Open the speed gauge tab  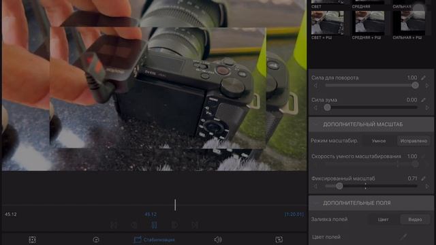[x=96, y=240]
